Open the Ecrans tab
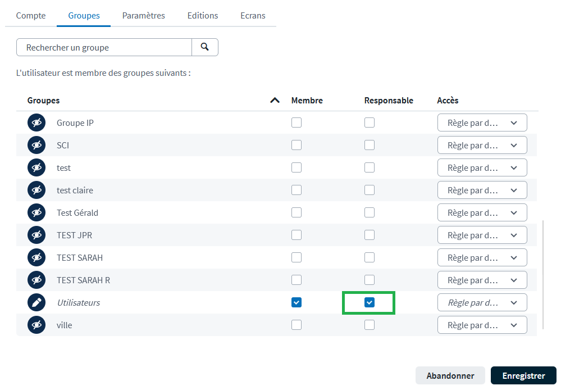This screenshot has height=390, width=561. point(253,16)
